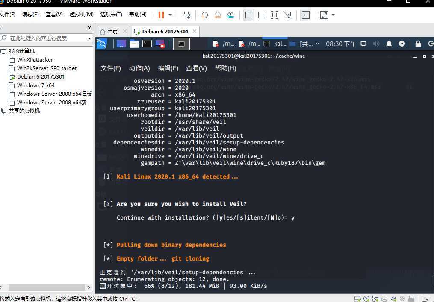
Task: Select the Debian 6 20175301 tab
Action: pos(165,32)
